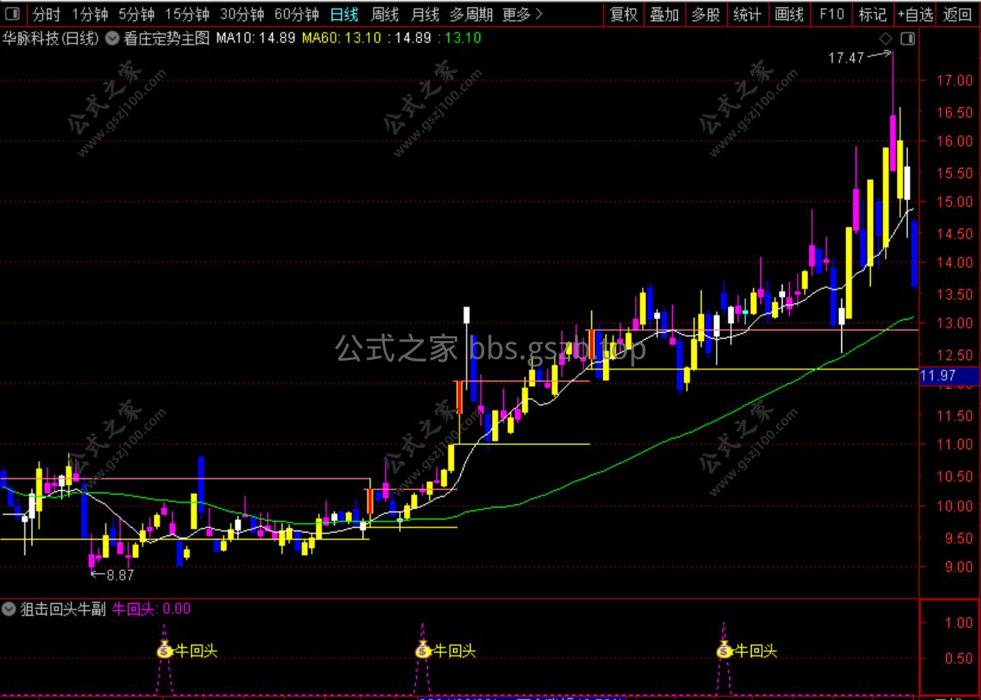Select the 日线 daily chart tab

point(344,14)
